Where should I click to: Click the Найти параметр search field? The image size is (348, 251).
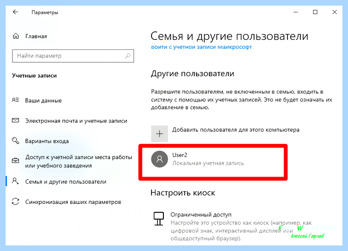(x=73, y=56)
